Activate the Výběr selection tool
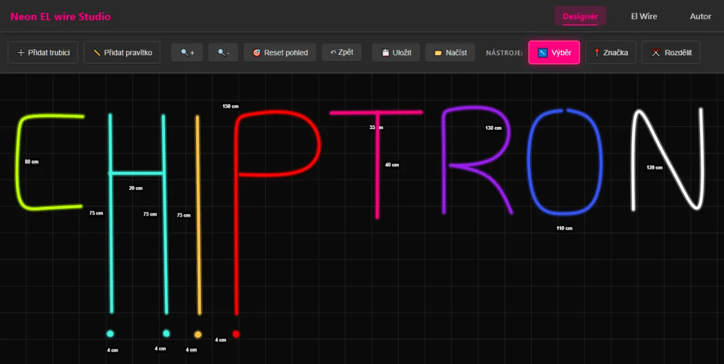Screen dimensions: 724x364 point(554,52)
